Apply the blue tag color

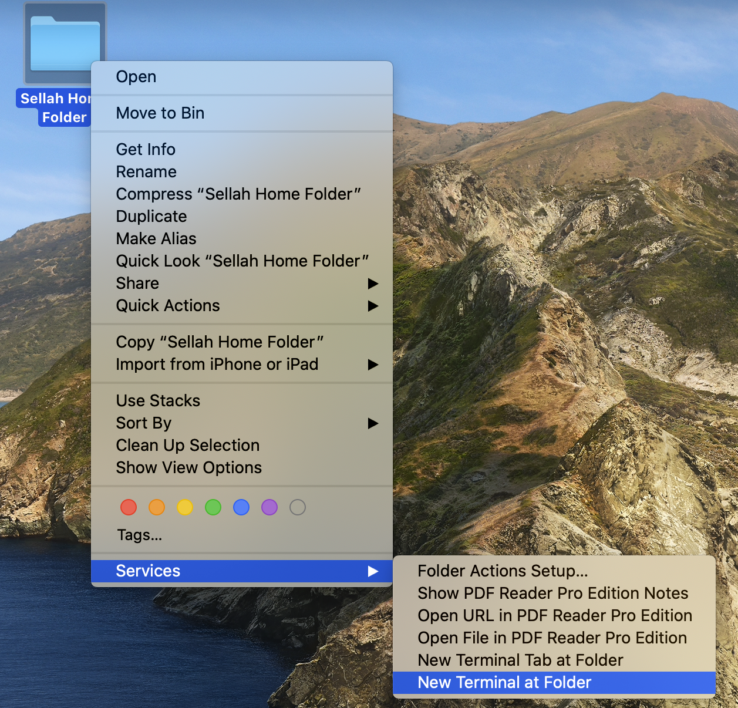[241, 507]
